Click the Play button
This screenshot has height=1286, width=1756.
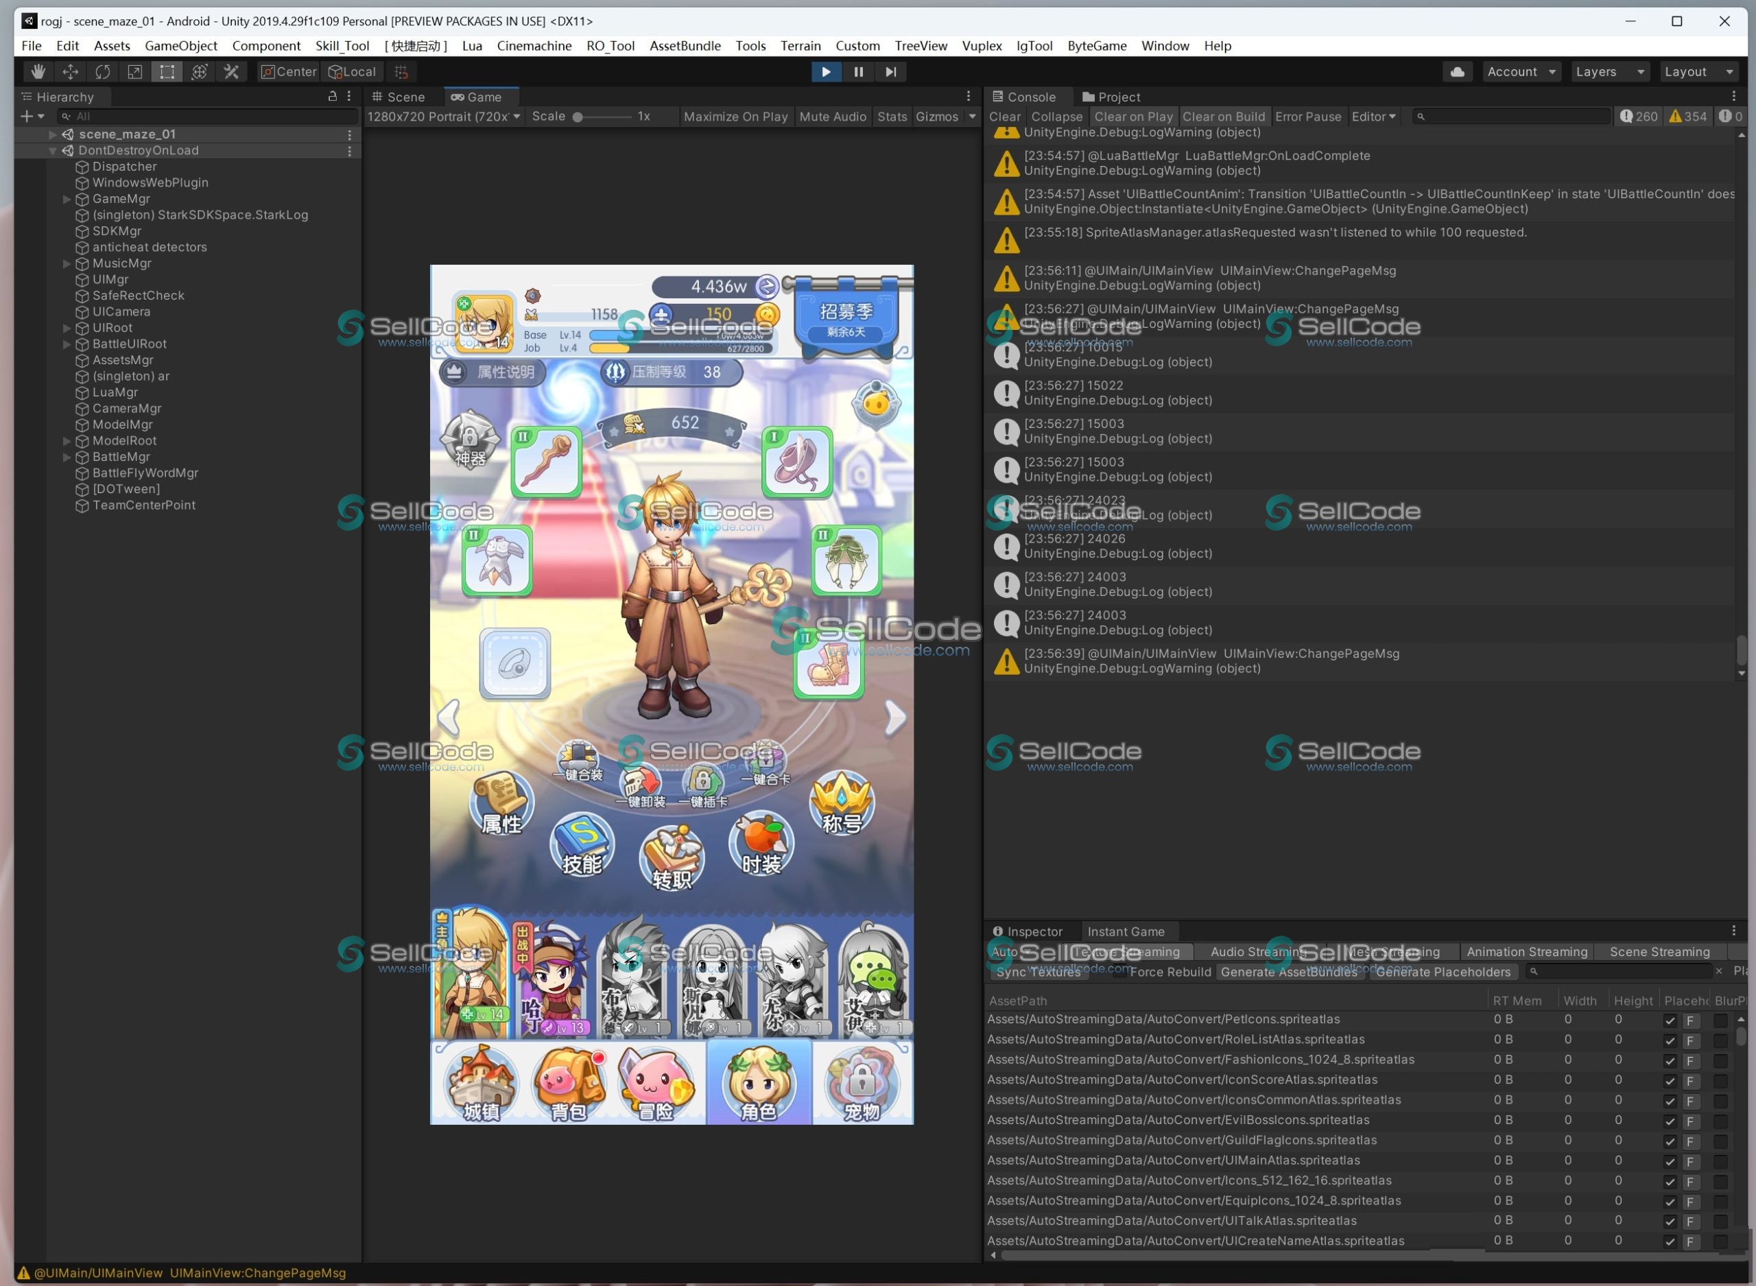coord(826,71)
